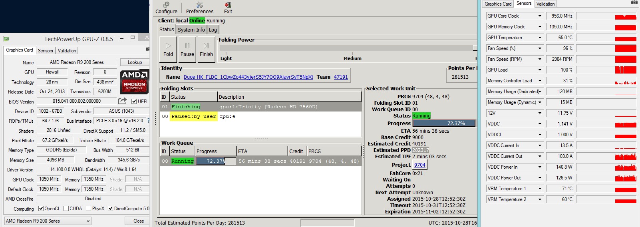Viewport: 640px width, 227px height.
Task: Click the ETA column header in Work Queue
Action: 262,151
